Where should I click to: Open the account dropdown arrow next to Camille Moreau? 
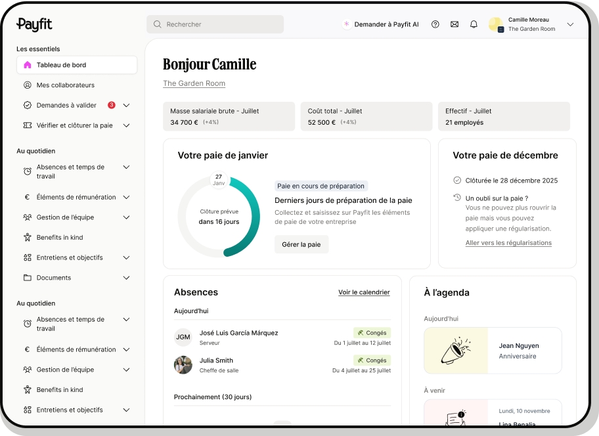[570, 24]
